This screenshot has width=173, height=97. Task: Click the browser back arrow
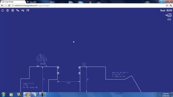[2, 5]
